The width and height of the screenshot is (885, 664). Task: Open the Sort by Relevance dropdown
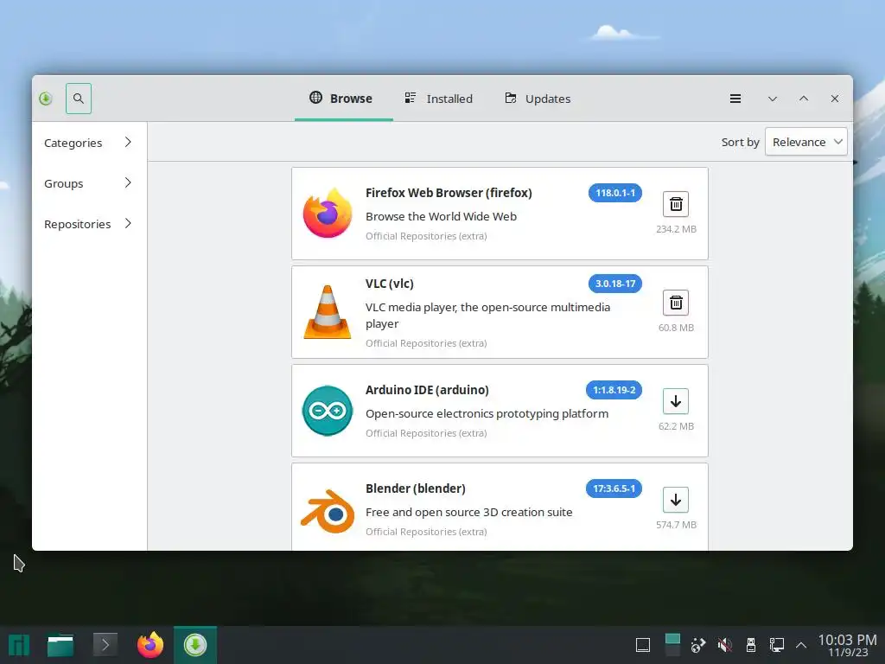(x=806, y=142)
